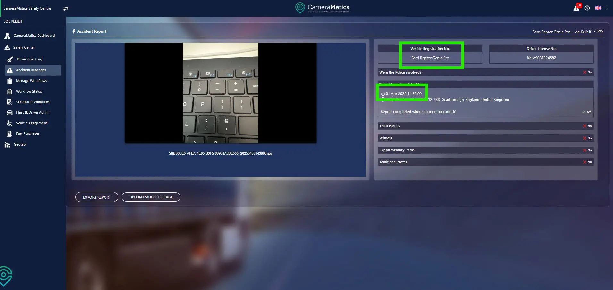Open Manage Workflows in sidebar
This screenshot has width=613, height=290.
click(x=31, y=81)
